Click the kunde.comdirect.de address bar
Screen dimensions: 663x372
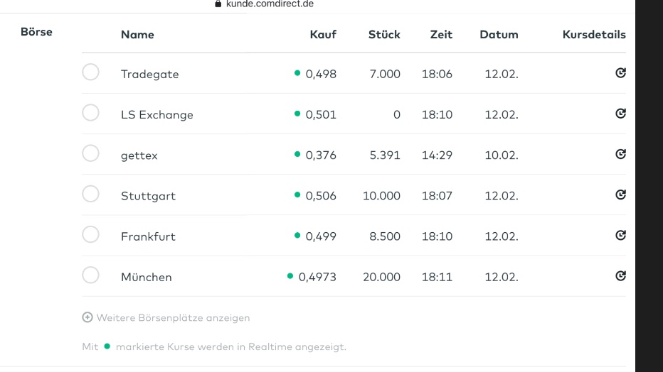pos(269,4)
